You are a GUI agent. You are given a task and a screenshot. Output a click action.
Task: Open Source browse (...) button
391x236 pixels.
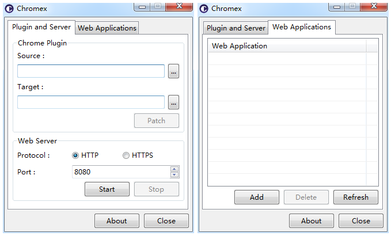[x=173, y=71]
